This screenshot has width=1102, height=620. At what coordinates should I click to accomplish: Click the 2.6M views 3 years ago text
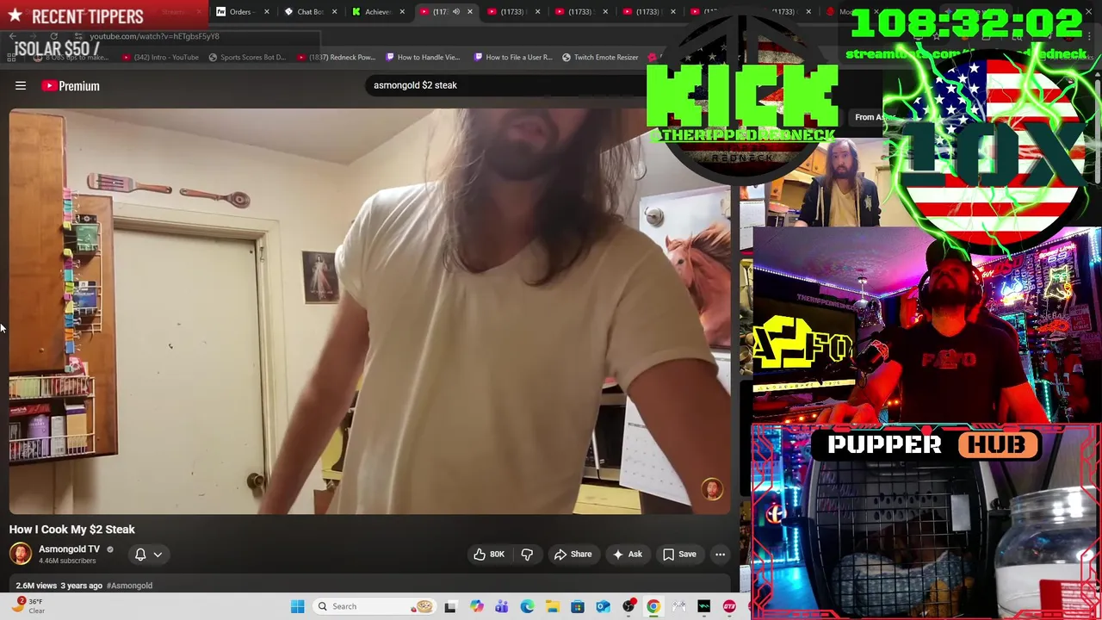[x=59, y=586]
